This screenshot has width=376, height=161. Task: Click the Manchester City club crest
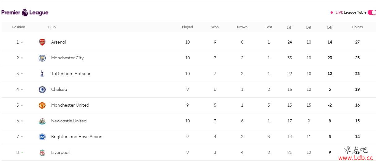42,58
